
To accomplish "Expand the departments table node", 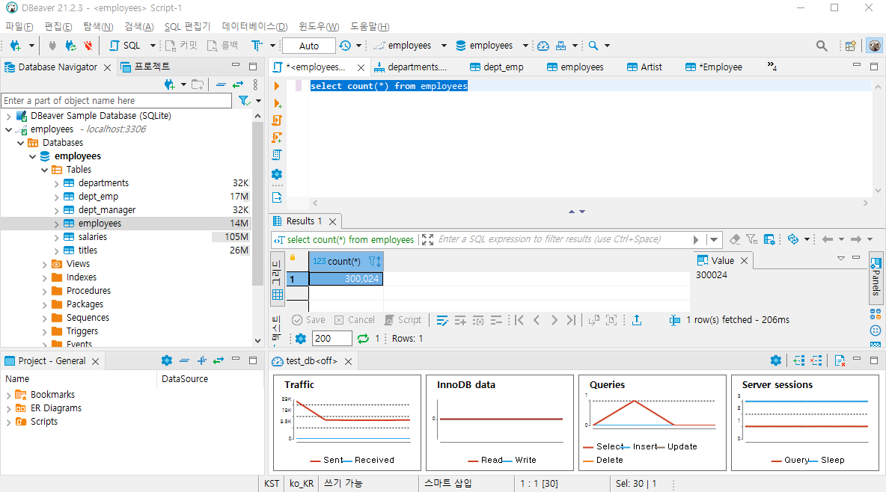I will 56,184.
